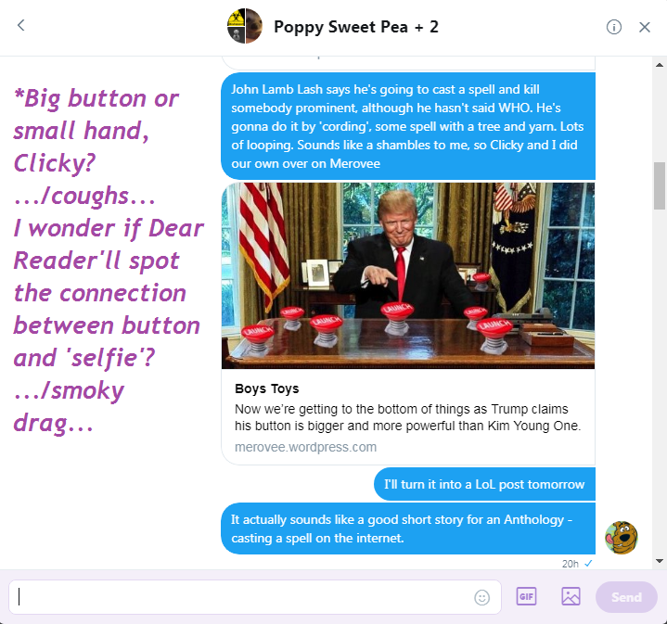Select the John Lamb Lash message bubble
This screenshot has height=624, width=667.
tap(408, 126)
